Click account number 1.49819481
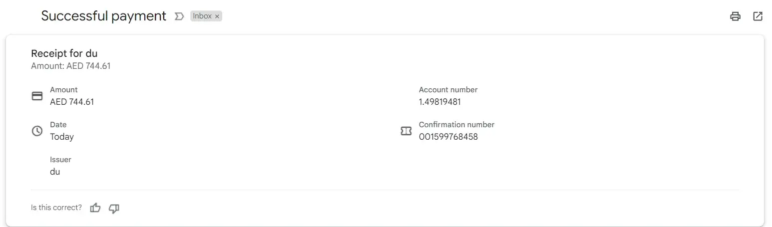The image size is (772, 227). pyautogui.click(x=439, y=102)
